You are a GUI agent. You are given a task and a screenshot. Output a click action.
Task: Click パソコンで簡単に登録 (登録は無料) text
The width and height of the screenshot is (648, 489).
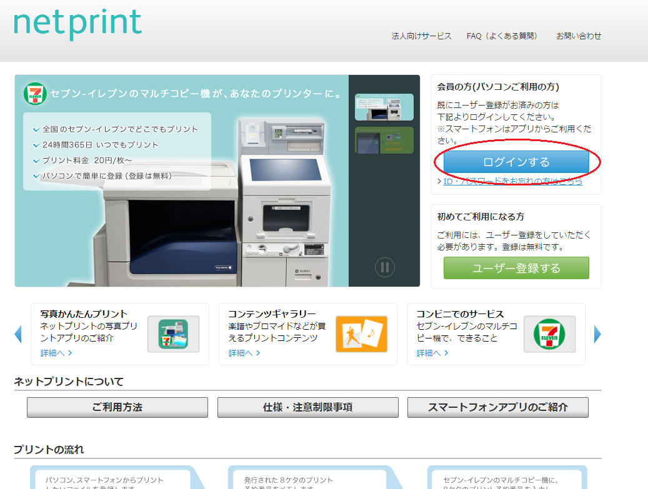tap(107, 176)
